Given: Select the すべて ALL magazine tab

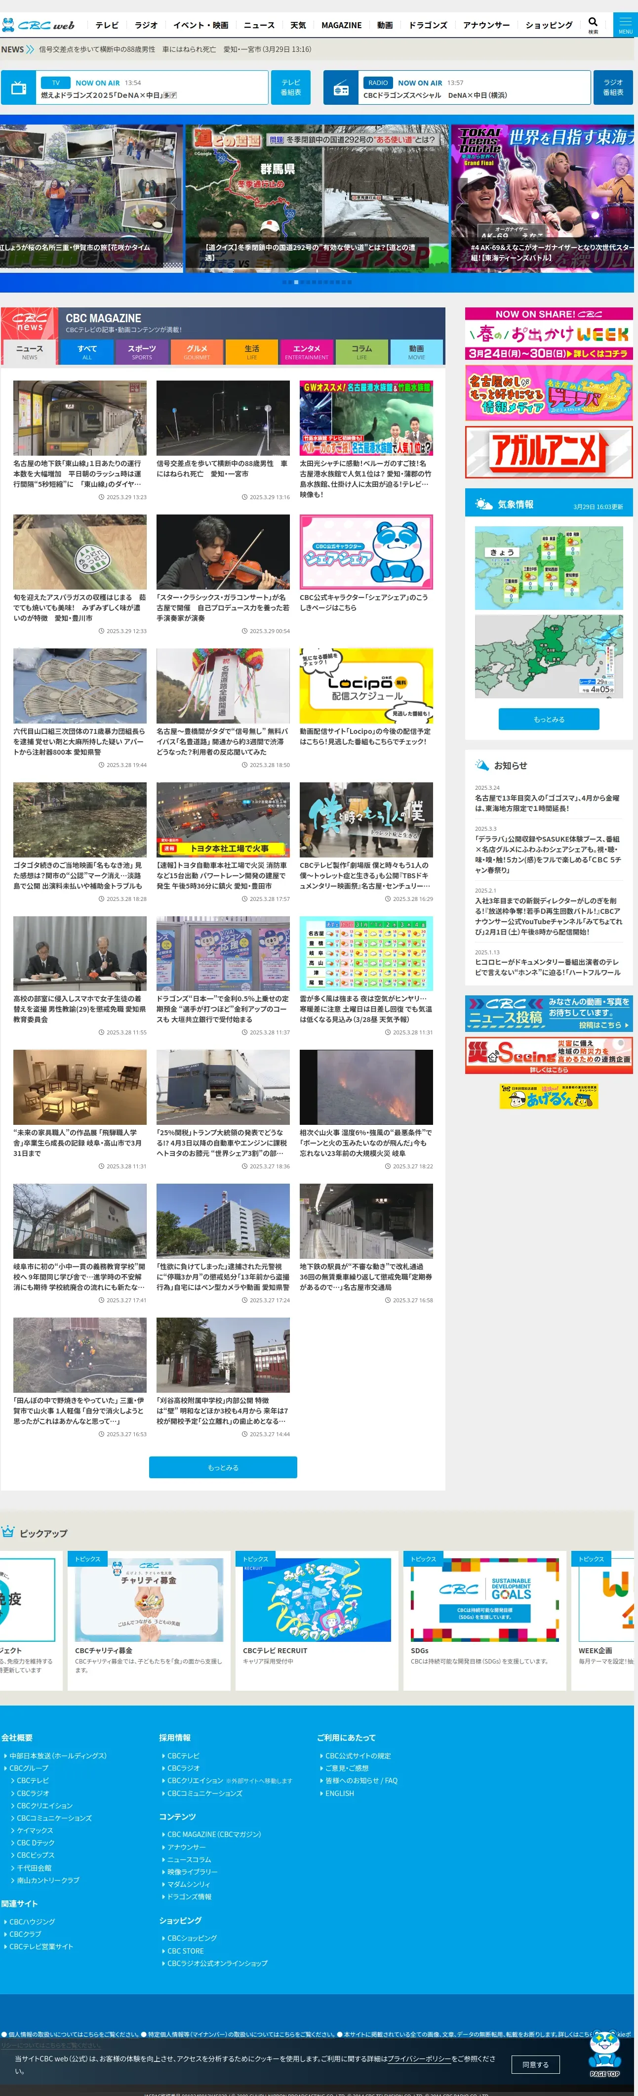Looking at the screenshot, I should 87,351.
